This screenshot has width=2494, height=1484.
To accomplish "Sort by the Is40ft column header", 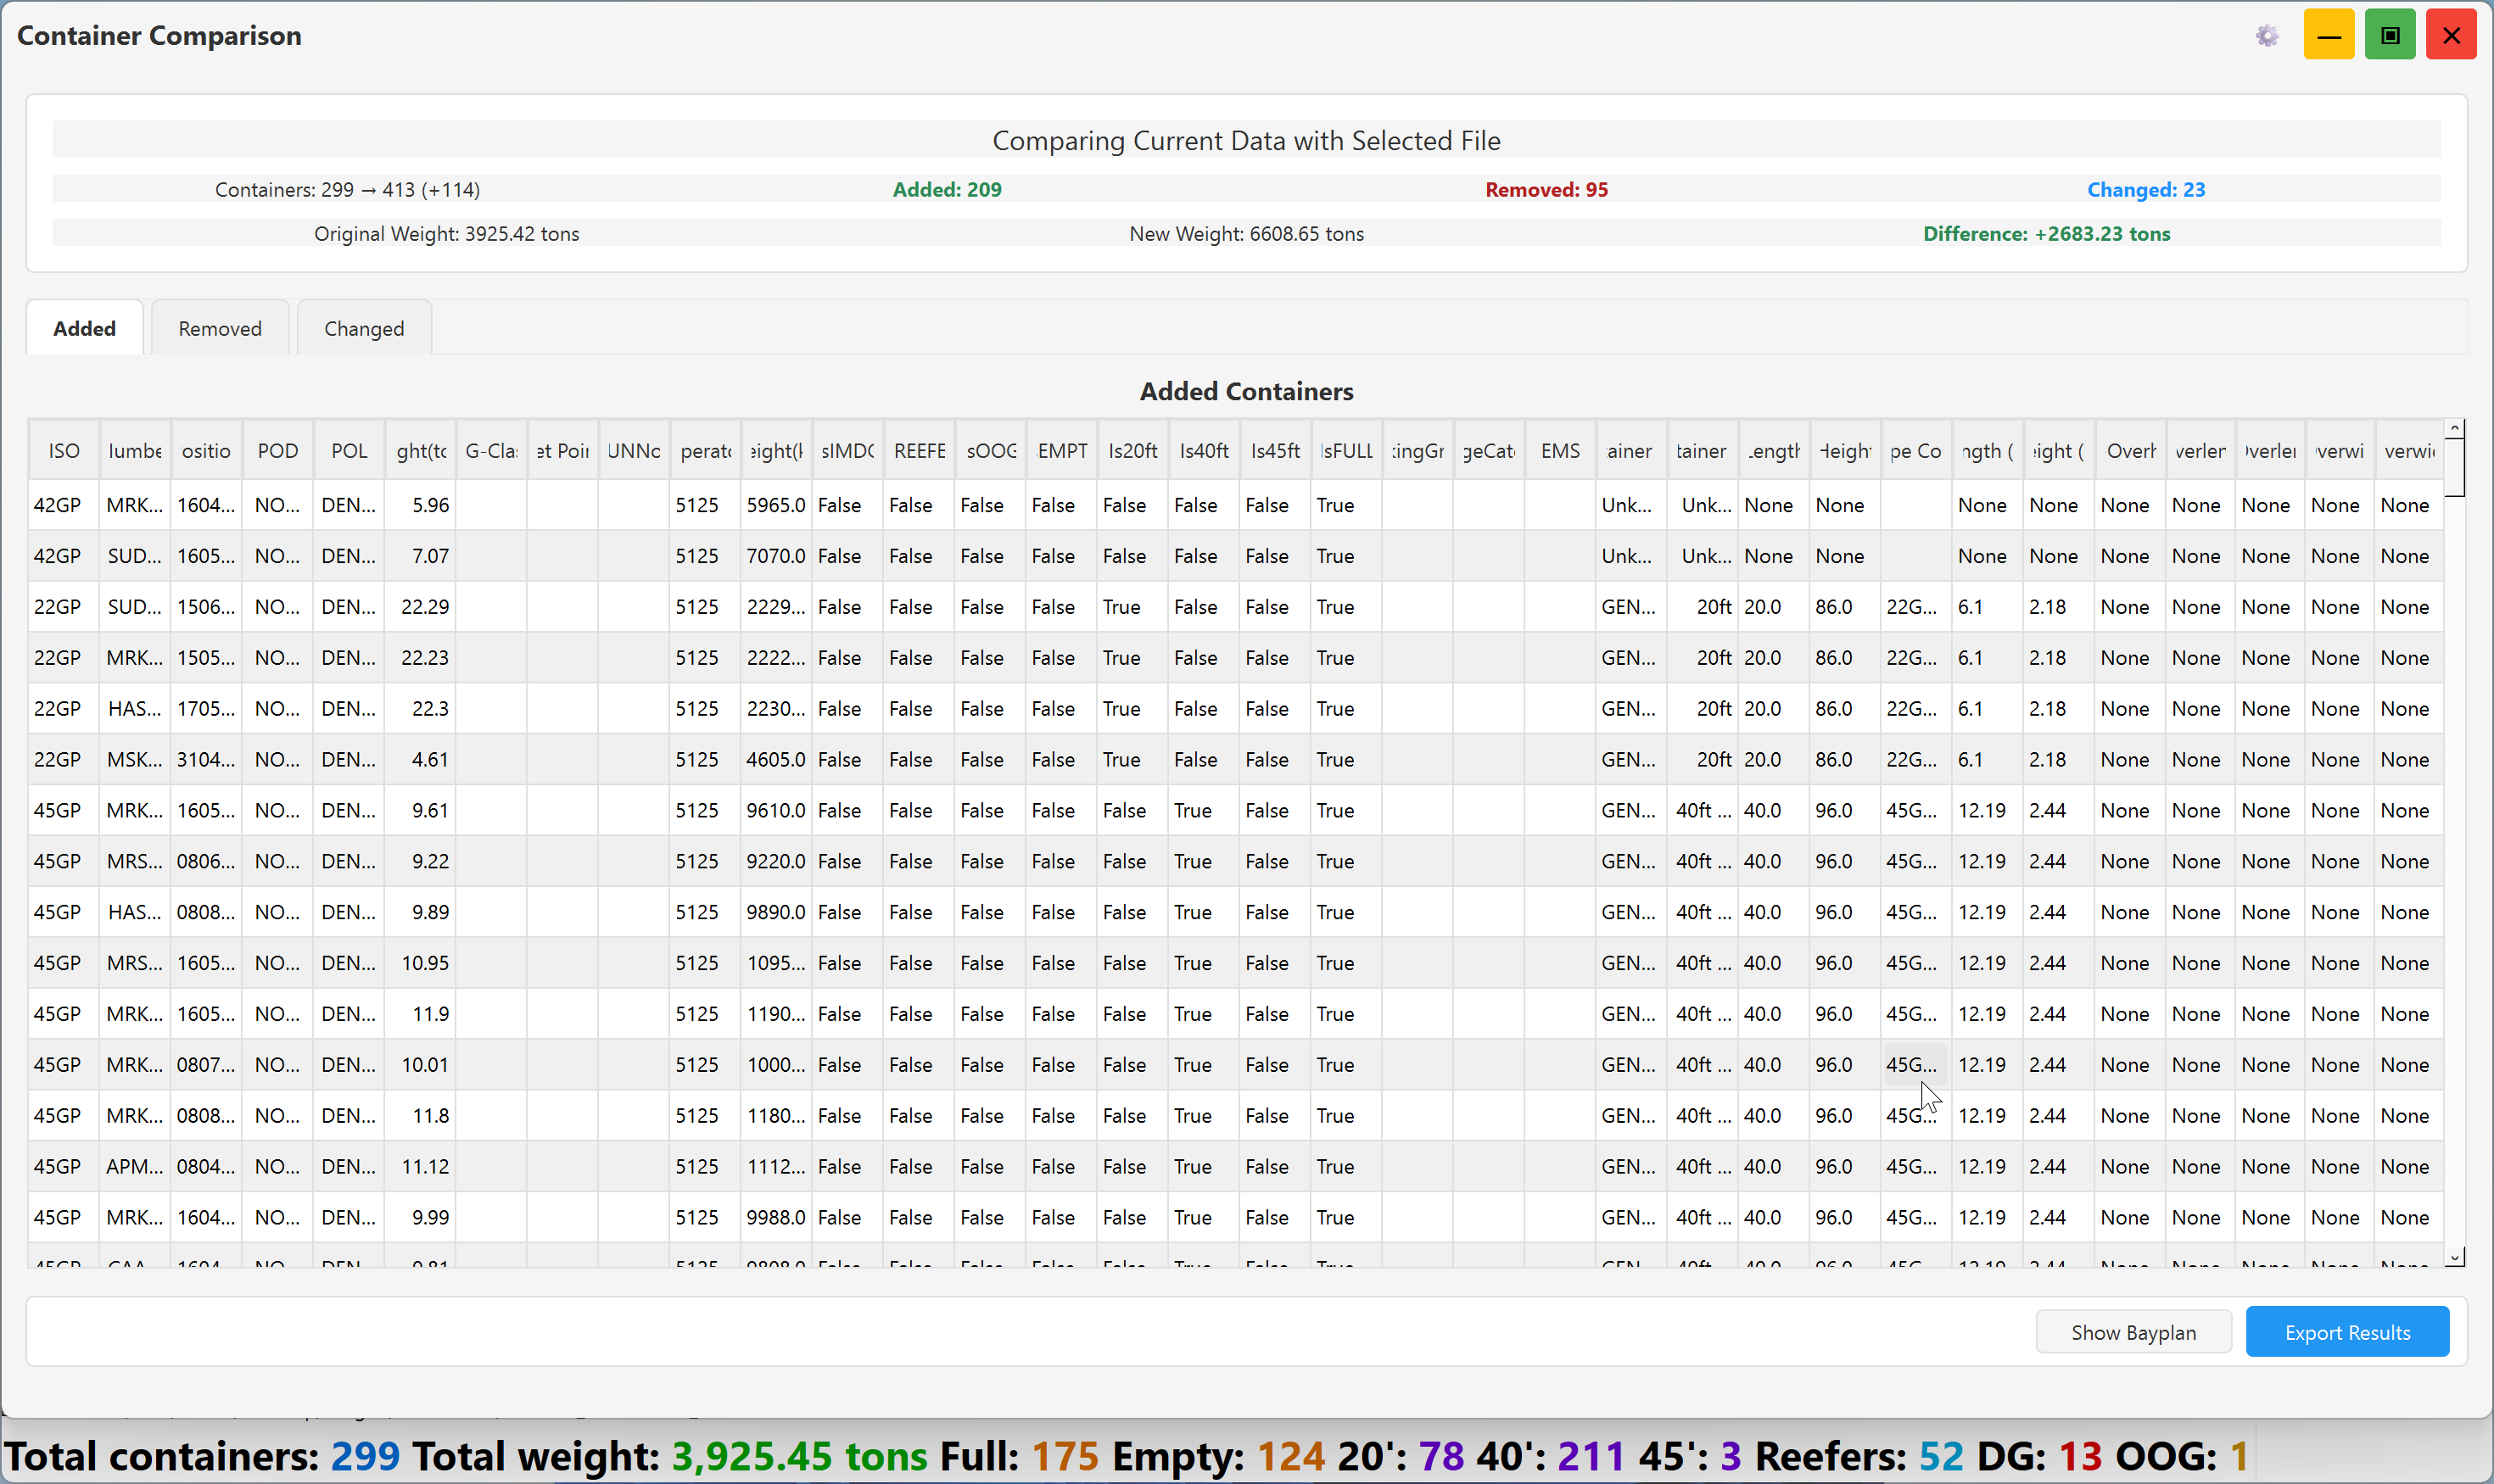I will click(x=1205, y=451).
